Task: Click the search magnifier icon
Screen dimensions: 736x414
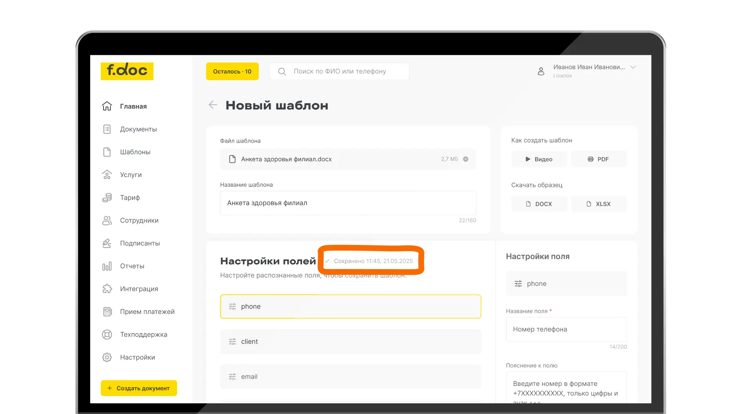Action: [x=282, y=71]
